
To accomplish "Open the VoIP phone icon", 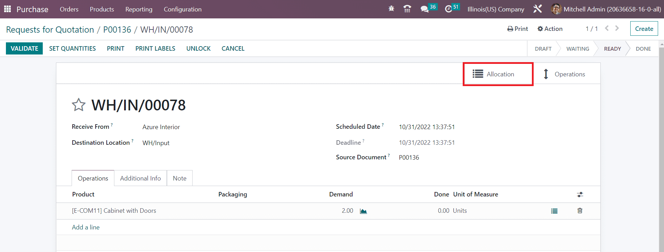I will [407, 9].
